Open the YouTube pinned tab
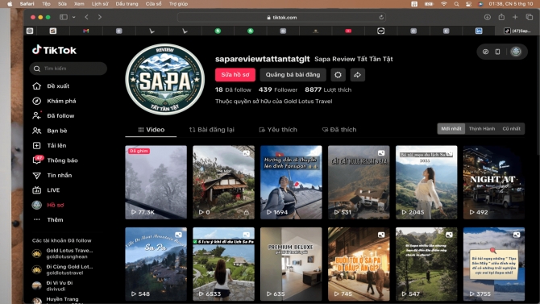Screen dimensions: 540x304 pyautogui.click(x=348, y=31)
